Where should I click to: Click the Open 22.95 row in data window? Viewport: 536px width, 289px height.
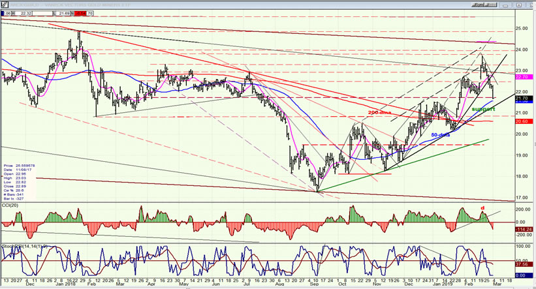point(15,174)
